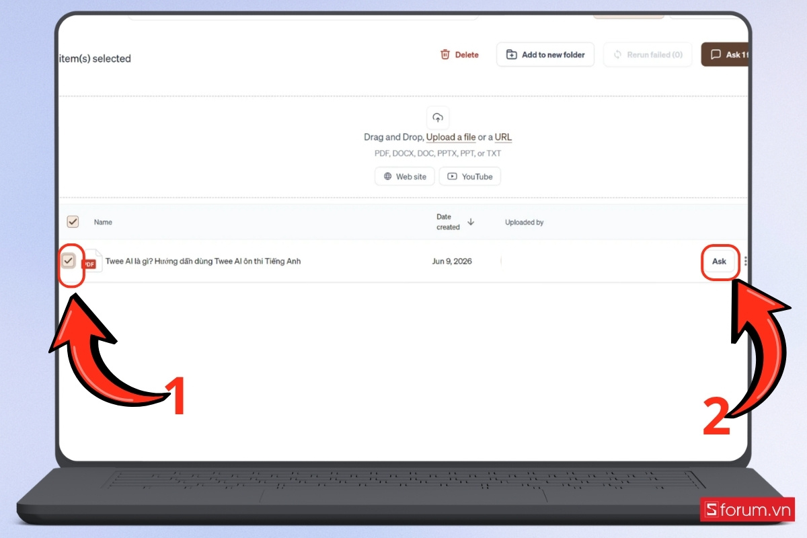Open the Upload a file link

pyautogui.click(x=451, y=137)
